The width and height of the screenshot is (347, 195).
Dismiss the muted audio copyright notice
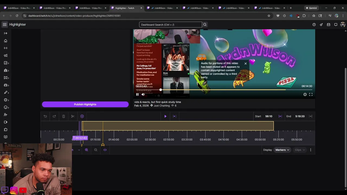coord(246,64)
